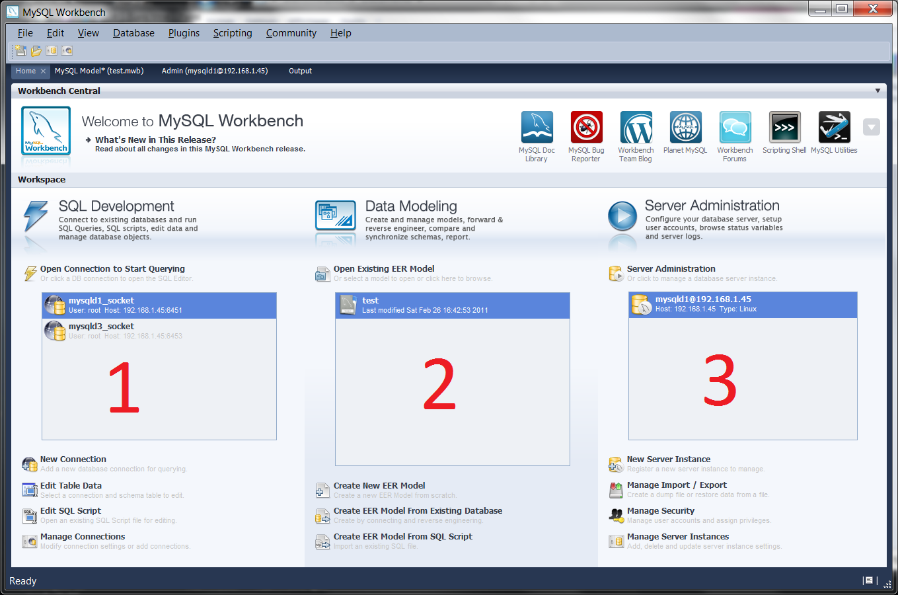This screenshot has height=595, width=898.
Task: Open the MySQL Bug Reporter icon
Action: tap(586, 127)
